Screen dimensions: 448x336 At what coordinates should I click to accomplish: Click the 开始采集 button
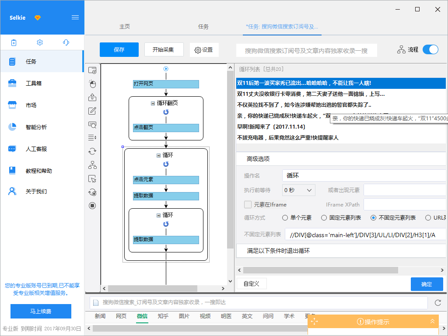click(x=164, y=49)
